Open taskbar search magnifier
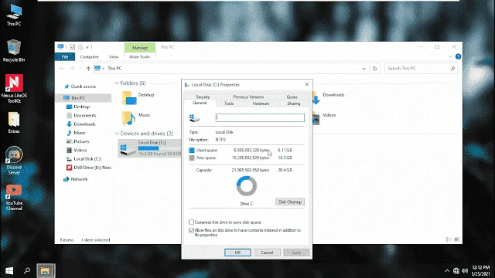Screen dimensions: 495x278 27,270
